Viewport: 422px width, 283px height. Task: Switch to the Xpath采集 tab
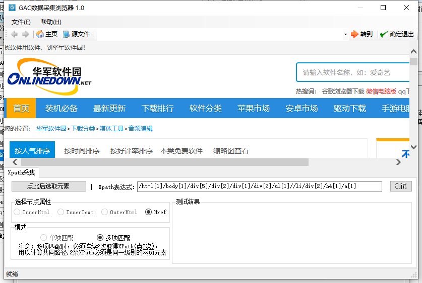click(22, 172)
